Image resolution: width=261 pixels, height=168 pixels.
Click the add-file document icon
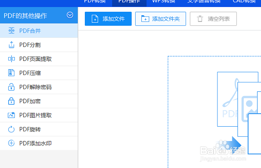[x=95, y=19]
